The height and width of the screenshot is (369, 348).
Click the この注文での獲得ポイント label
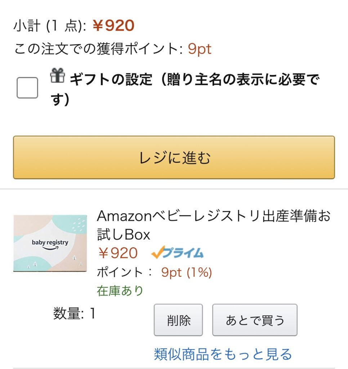[x=98, y=49]
